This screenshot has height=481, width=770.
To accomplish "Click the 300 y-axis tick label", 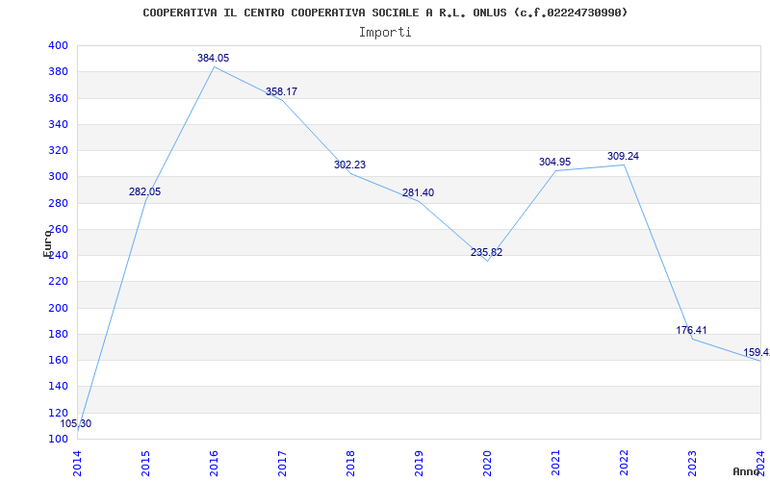I will [x=58, y=177].
